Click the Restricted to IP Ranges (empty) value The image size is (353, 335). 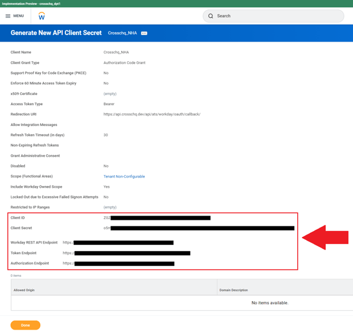click(110, 207)
